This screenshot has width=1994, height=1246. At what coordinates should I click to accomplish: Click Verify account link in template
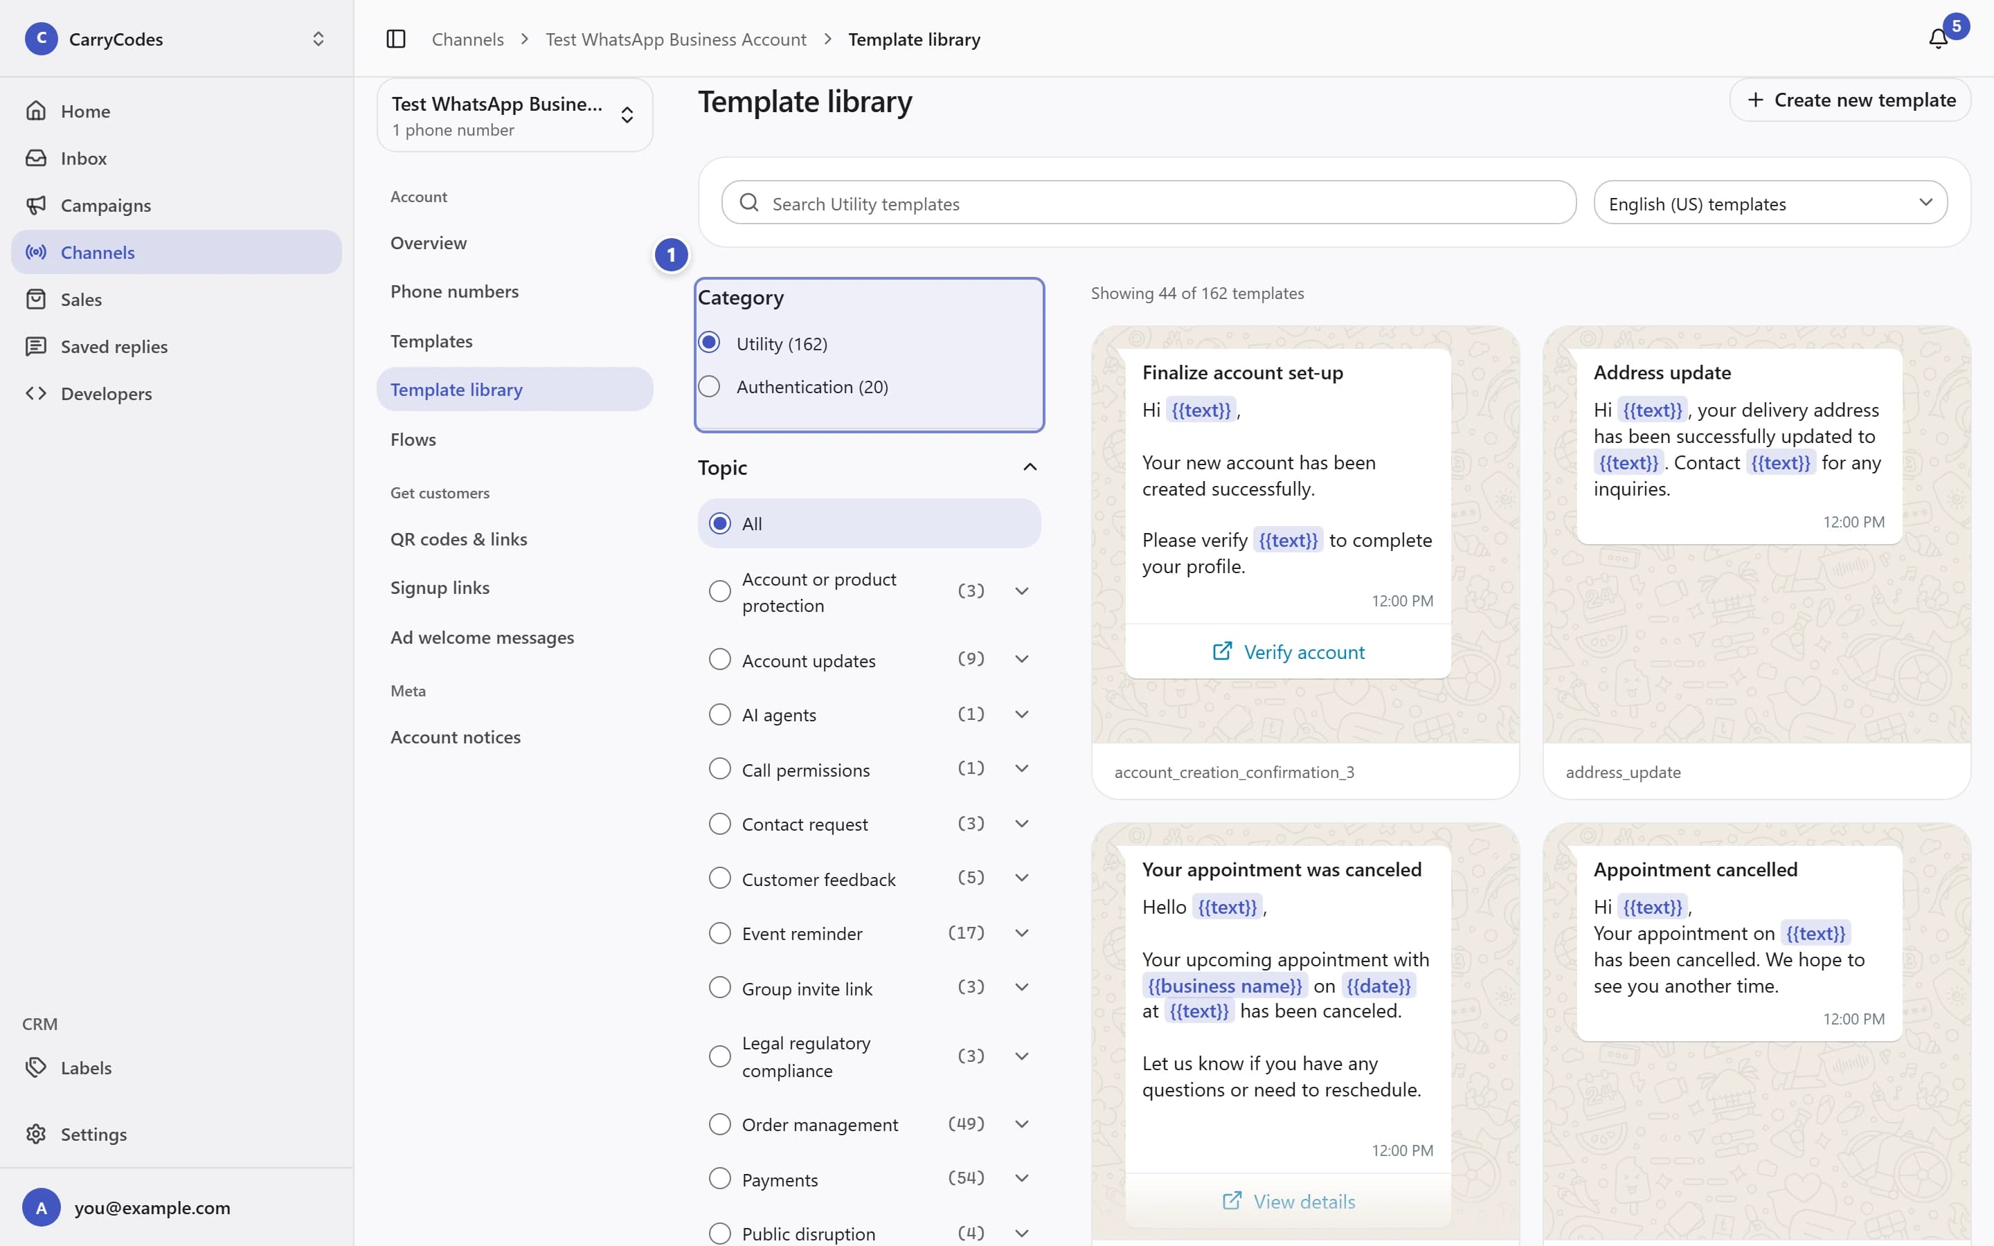coord(1288,652)
